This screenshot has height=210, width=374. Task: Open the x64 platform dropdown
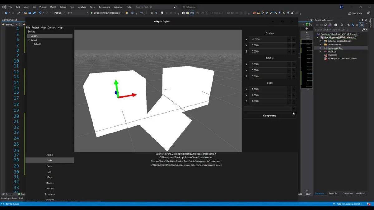click(x=78, y=13)
